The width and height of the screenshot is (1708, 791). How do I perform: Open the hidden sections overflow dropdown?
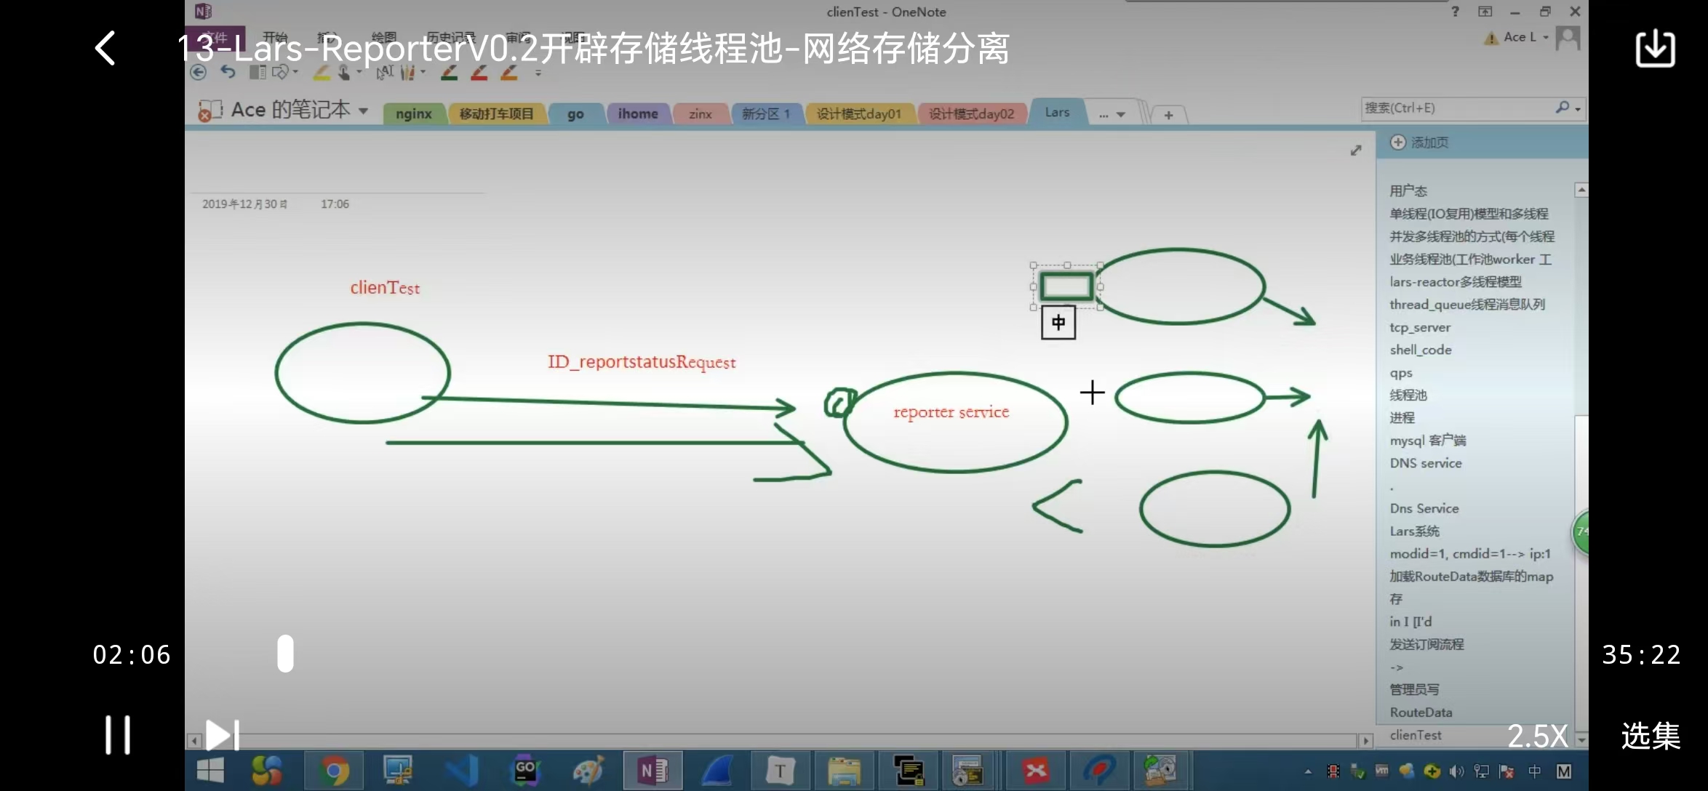[1112, 115]
